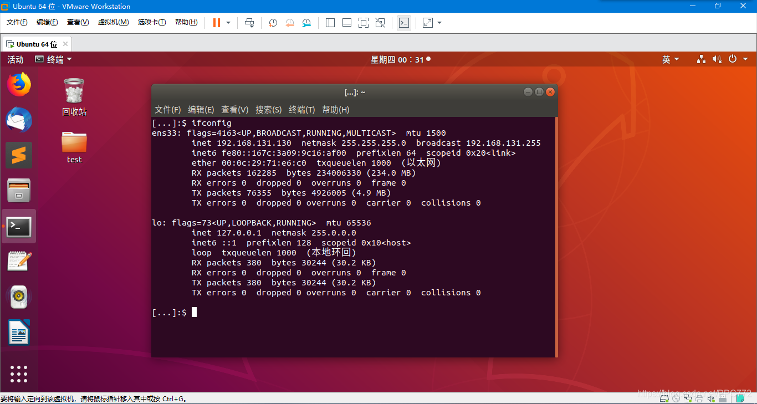This screenshot has width=757, height=404.
Task: Open terminal 终端(T) menu
Action: coord(302,110)
